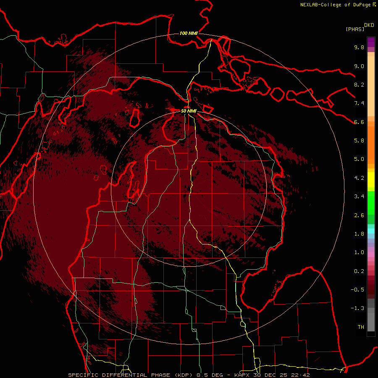Click the pink band of the colorbar

pos(371,255)
